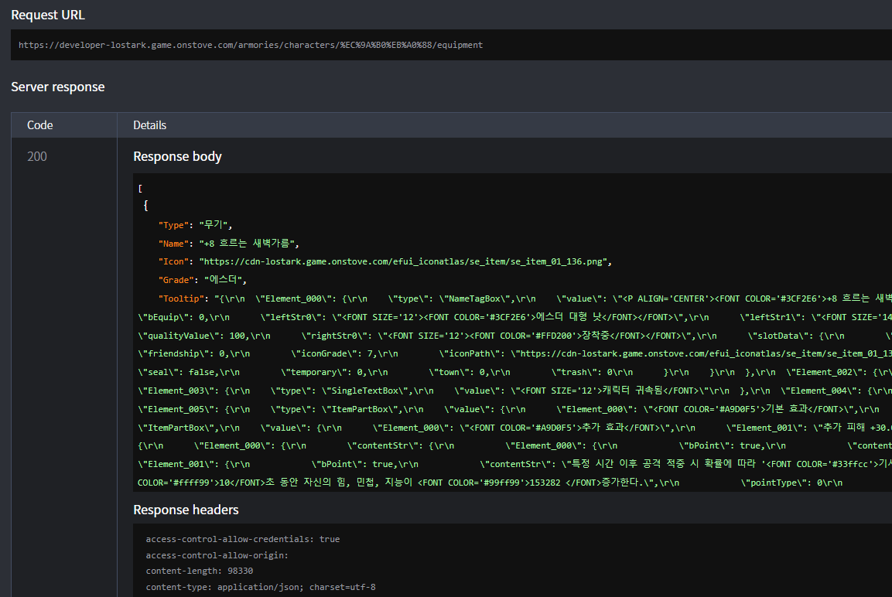Click the "Response headers" heading

(x=186, y=510)
